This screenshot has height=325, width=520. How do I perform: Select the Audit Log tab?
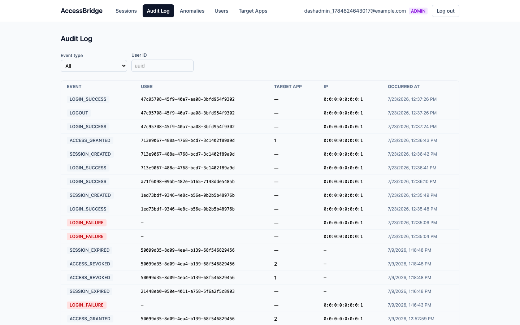pyautogui.click(x=158, y=11)
